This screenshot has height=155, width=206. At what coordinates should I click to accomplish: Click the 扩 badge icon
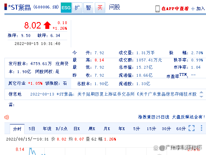77,8
